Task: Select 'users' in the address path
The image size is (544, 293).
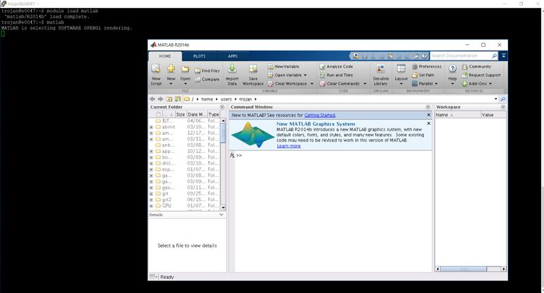Action: (226, 99)
